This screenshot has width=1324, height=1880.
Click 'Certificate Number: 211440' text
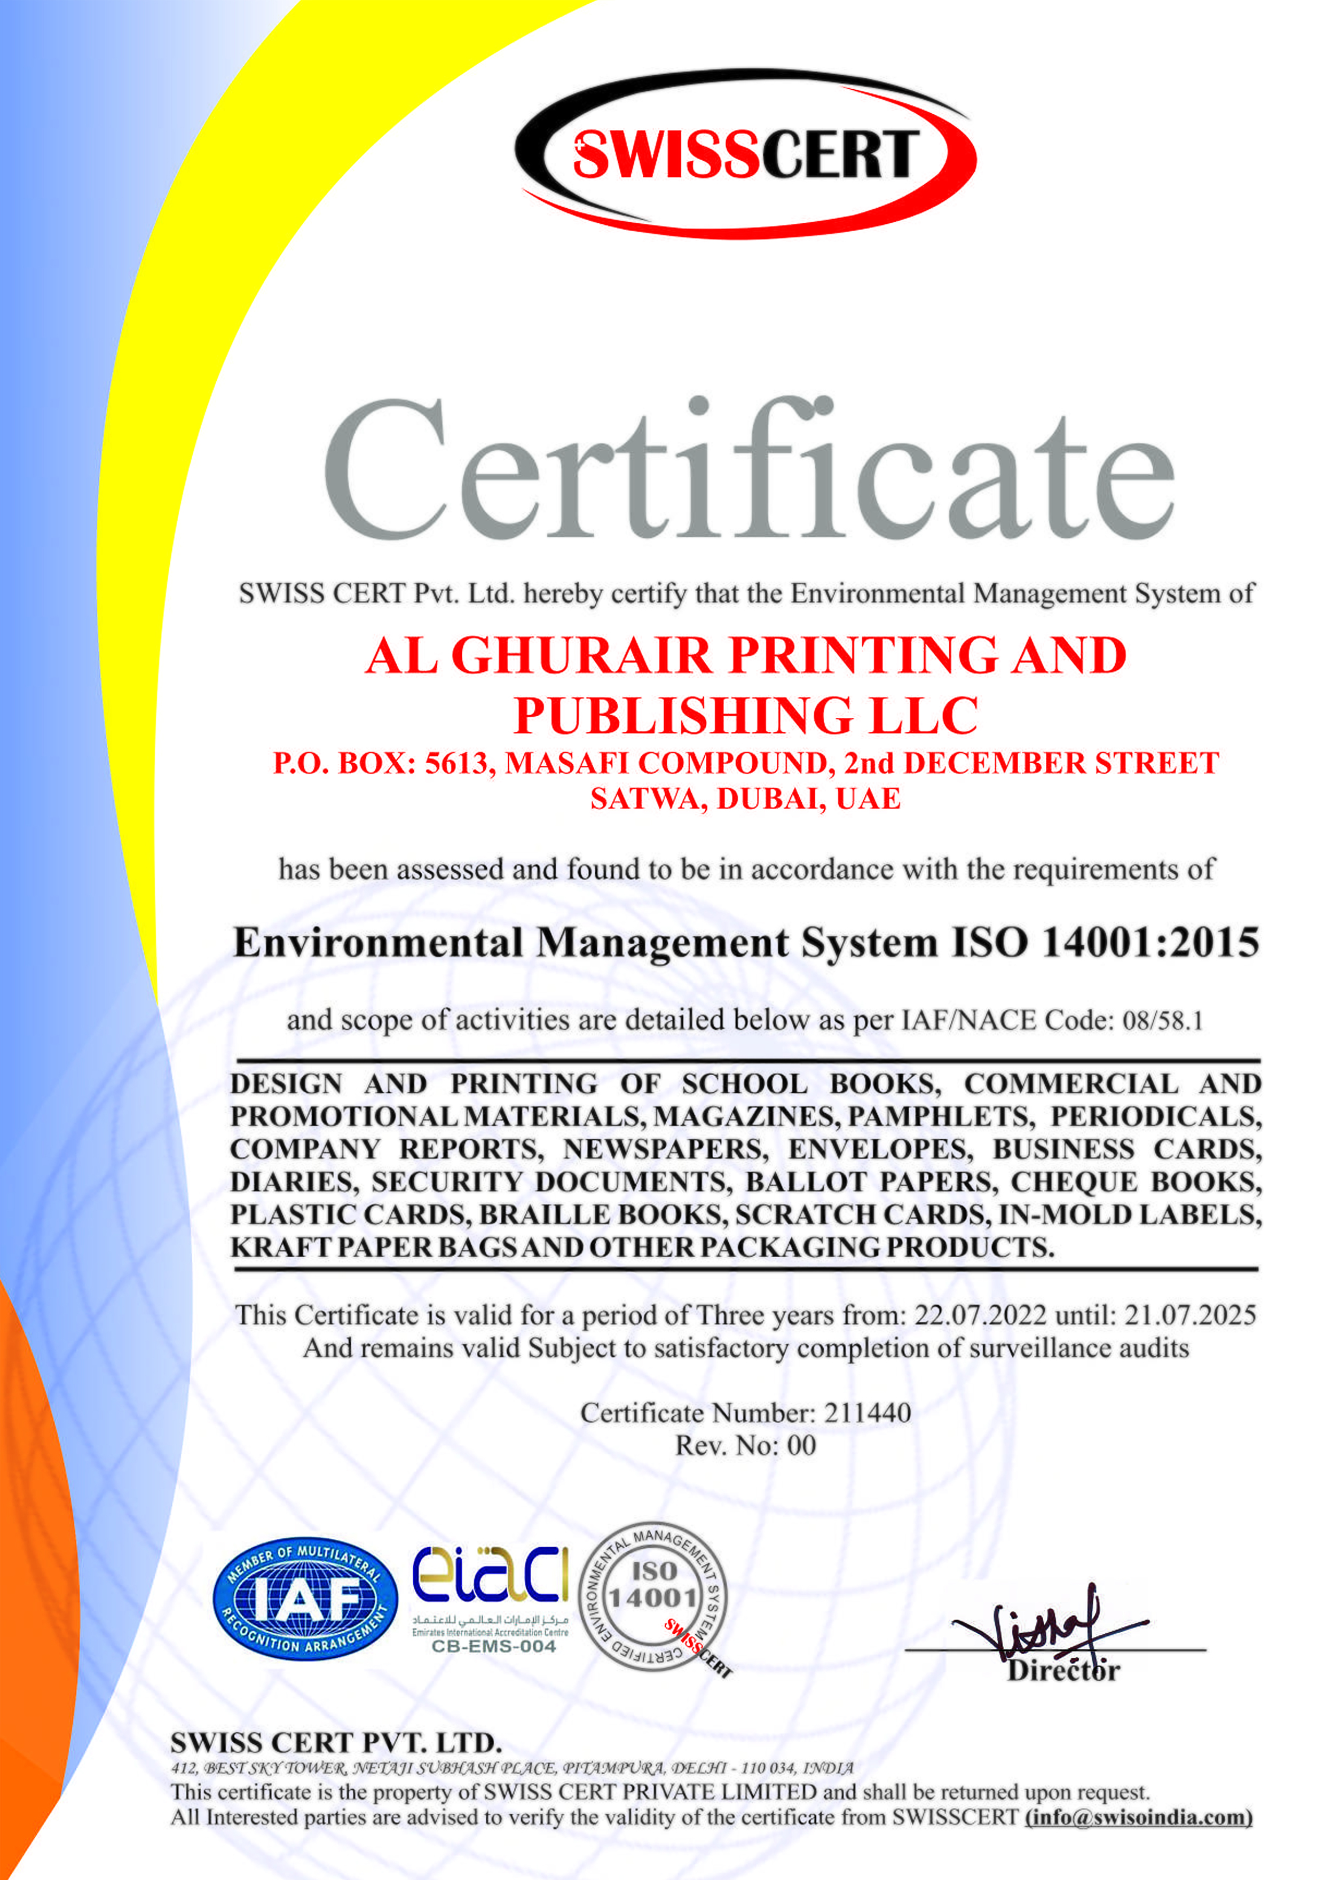745,1413
